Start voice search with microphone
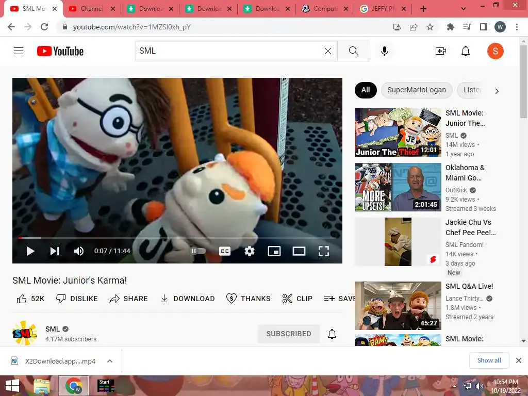 click(385, 51)
